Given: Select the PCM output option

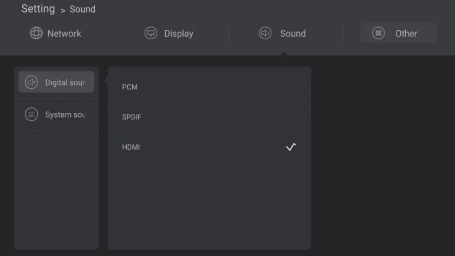Looking at the screenshot, I should [209, 87].
